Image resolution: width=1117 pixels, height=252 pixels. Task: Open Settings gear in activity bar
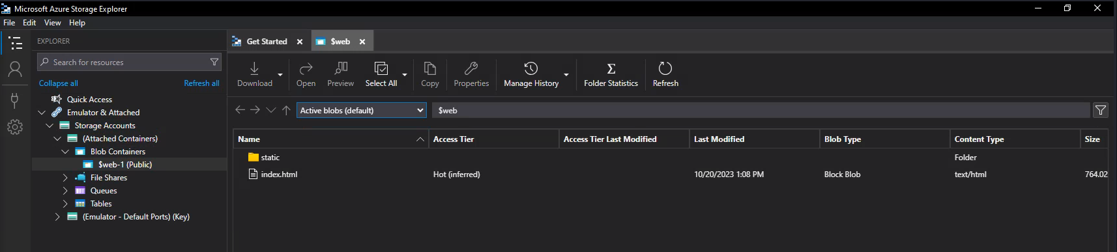click(15, 127)
